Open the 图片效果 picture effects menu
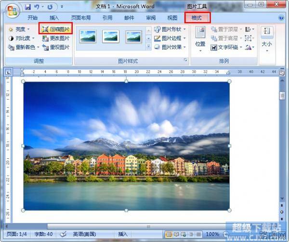Screen dimensions: 289x242 [170, 47]
